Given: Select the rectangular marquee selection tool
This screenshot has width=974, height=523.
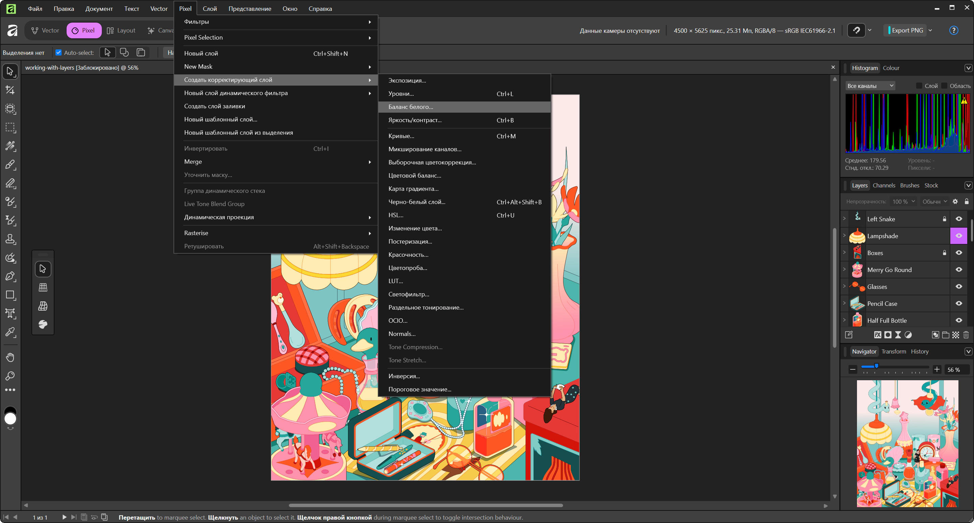Looking at the screenshot, I should (10, 128).
